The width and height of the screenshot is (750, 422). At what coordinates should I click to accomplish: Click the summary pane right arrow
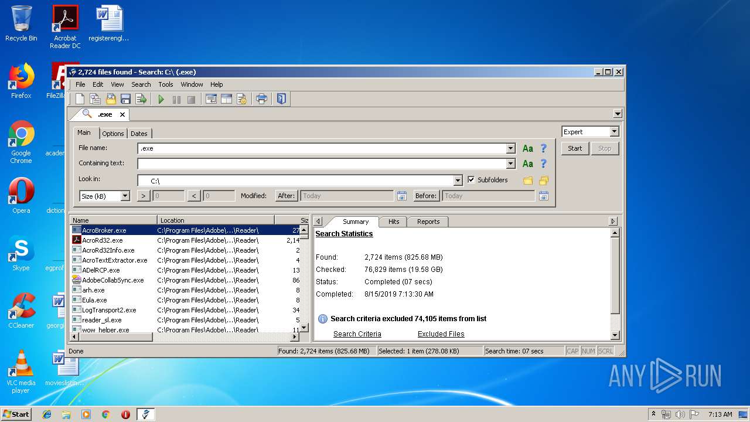[613, 221]
